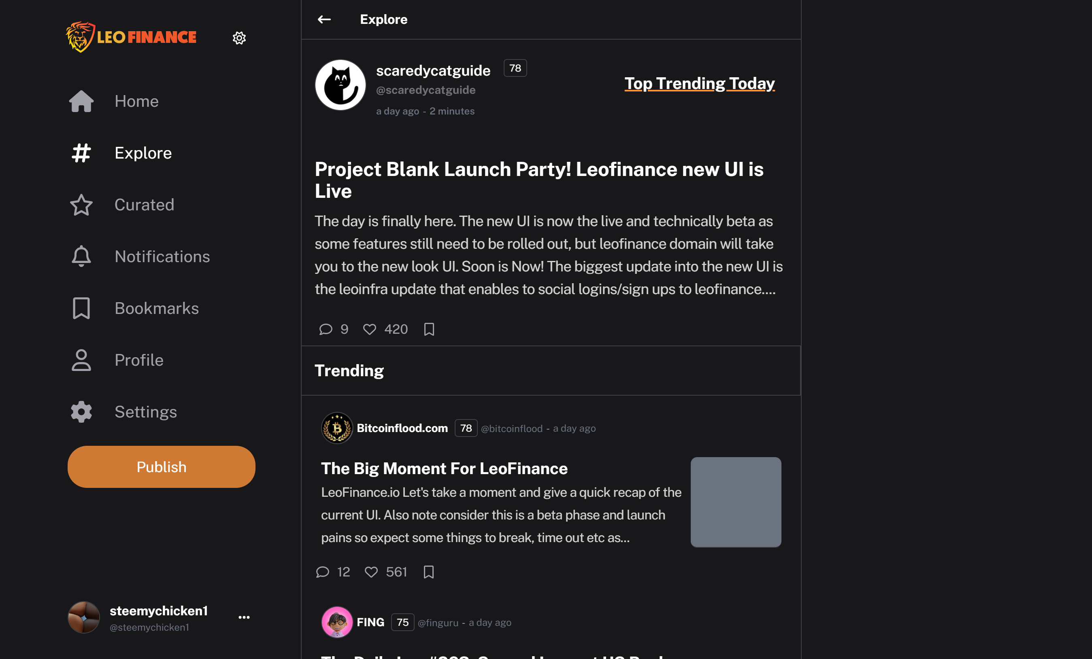Open the scaredycatguide cat avatar
The image size is (1092, 659).
[x=341, y=85]
